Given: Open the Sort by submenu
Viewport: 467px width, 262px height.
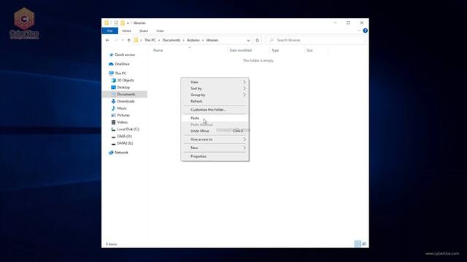Looking at the screenshot, I should pyautogui.click(x=215, y=89).
